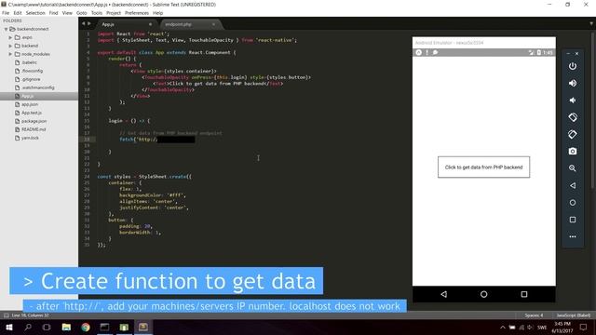Click line 18 fetch code in editor
The height and width of the screenshot is (335, 596).
tap(157, 140)
